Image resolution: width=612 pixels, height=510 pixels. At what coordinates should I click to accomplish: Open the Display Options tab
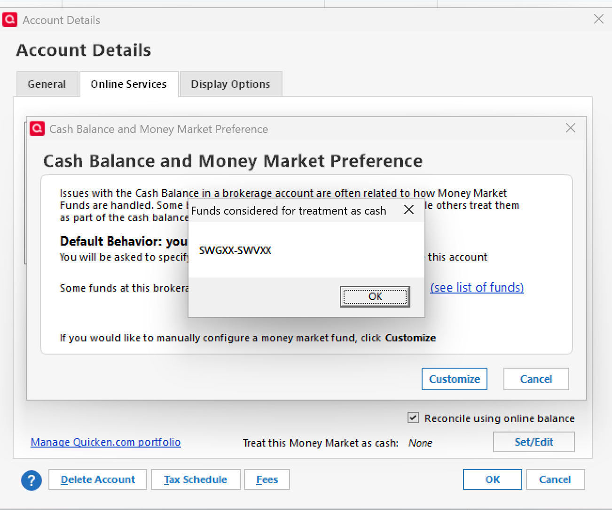231,84
